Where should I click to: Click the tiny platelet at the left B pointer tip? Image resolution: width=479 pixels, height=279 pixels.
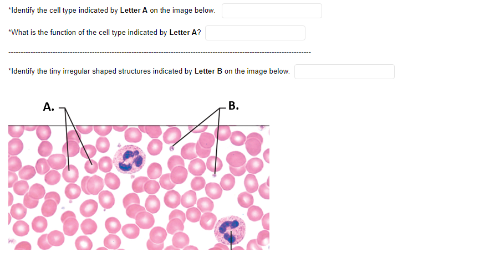[172, 148]
